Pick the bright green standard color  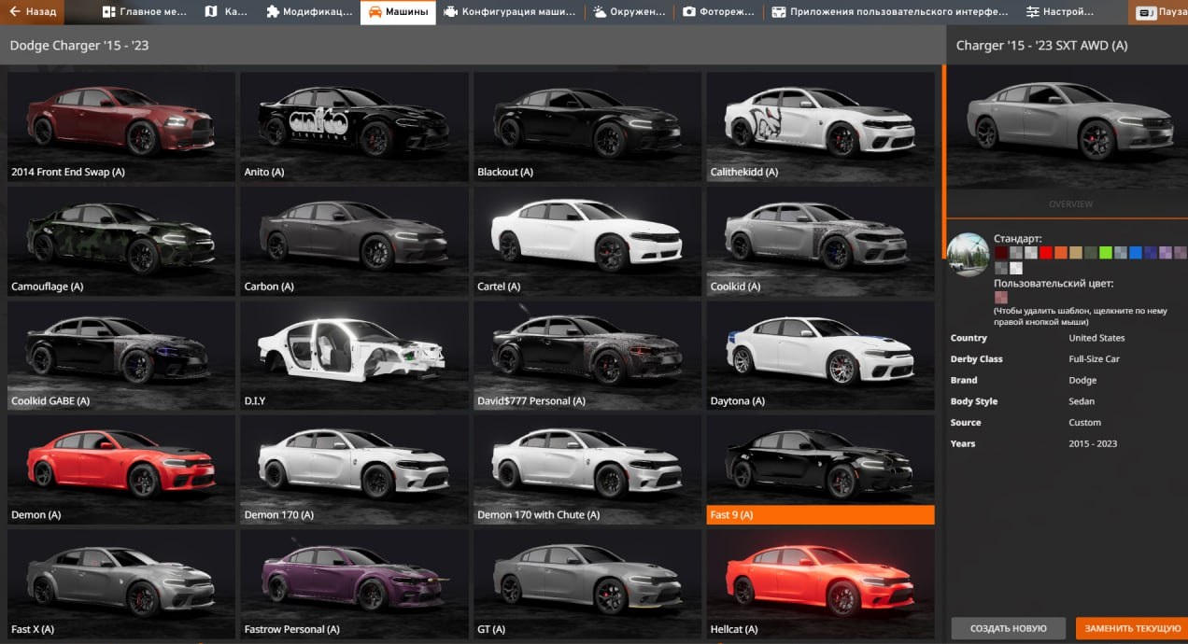[1106, 253]
